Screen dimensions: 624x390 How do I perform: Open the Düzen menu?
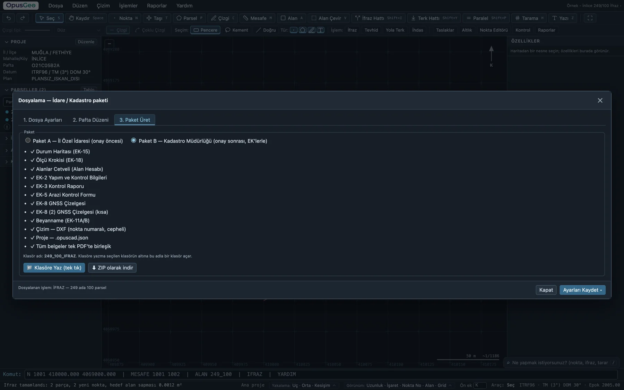click(x=80, y=6)
